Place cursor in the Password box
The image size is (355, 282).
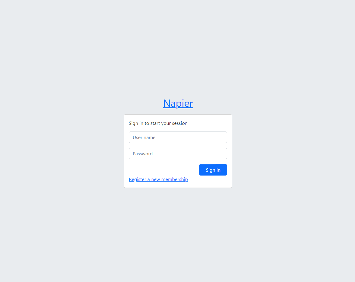(x=178, y=154)
